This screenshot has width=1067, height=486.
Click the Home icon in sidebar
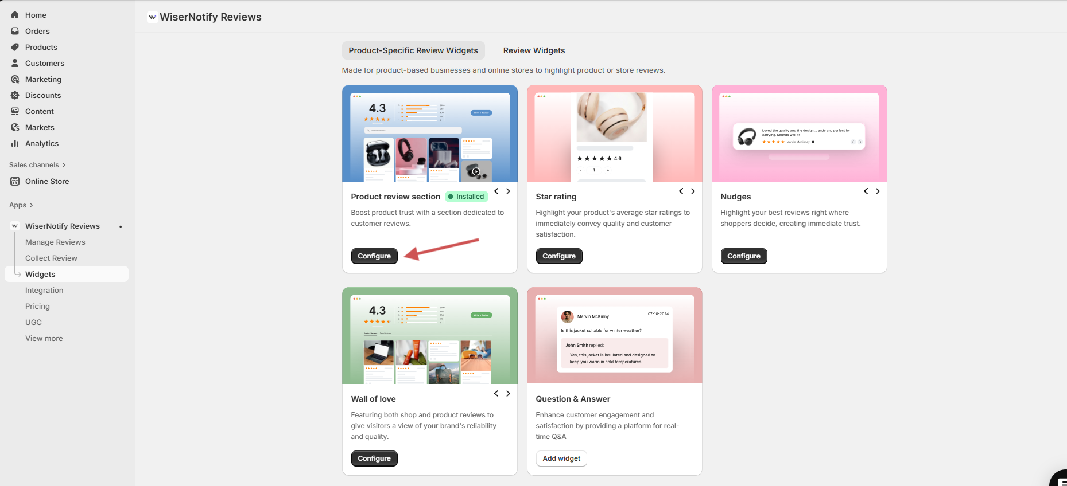coord(15,15)
